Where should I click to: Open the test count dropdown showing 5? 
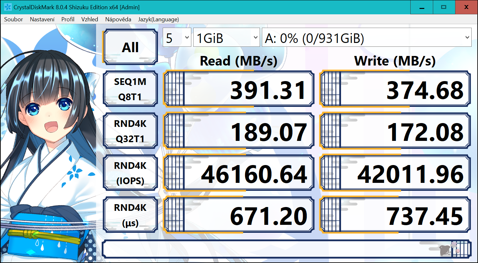coord(177,38)
